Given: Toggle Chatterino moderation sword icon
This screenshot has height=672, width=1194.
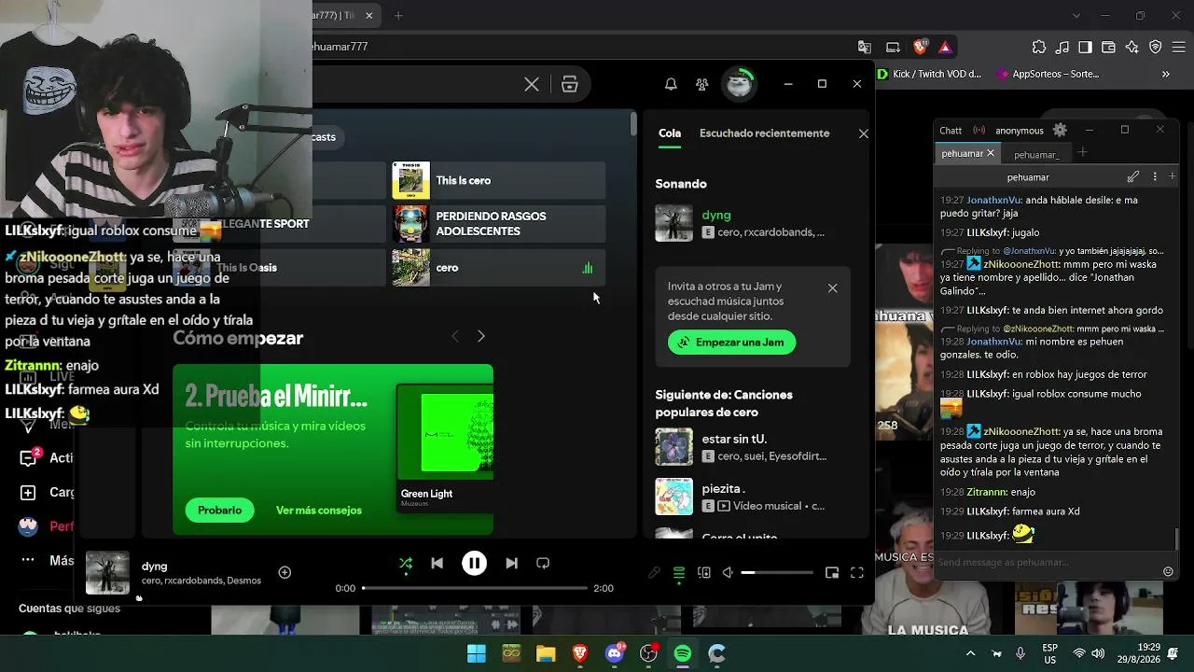Looking at the screenshot, I should (1133, 176).
